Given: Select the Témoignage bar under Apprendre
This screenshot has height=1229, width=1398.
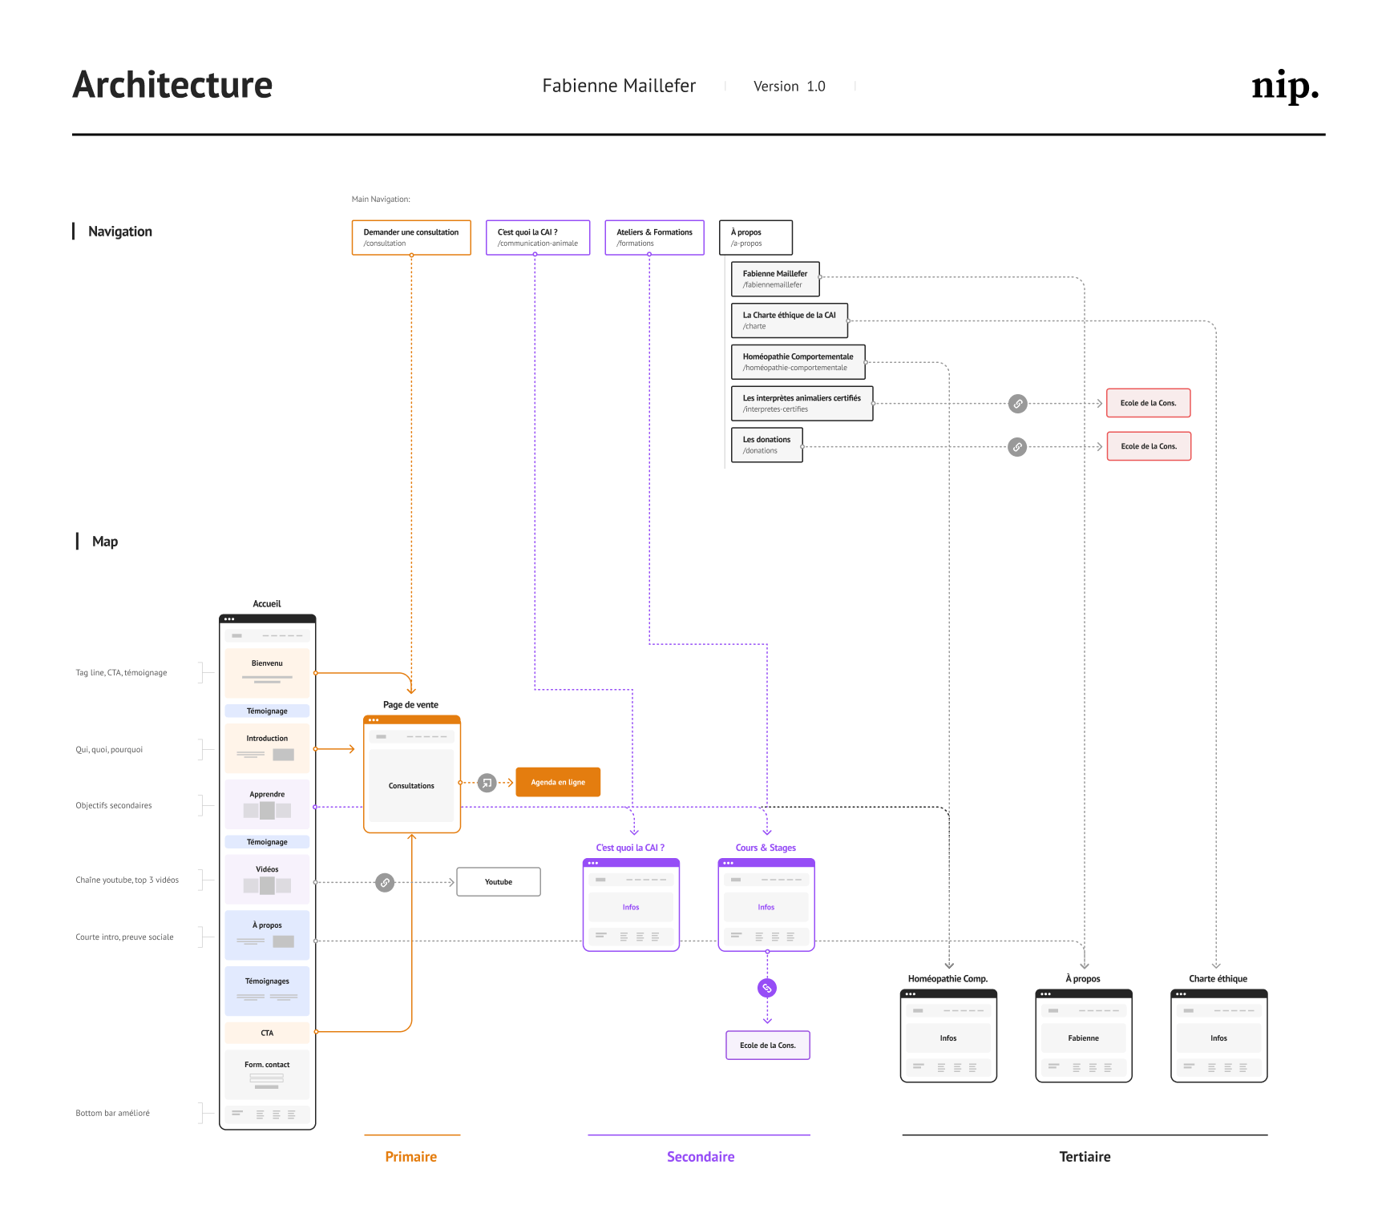Looking at the screenshot, I should click(x=267, y=842).
